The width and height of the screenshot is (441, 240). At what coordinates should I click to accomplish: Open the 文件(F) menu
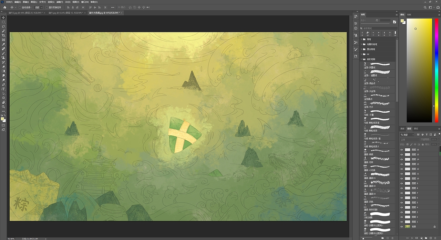coord(9,2)
